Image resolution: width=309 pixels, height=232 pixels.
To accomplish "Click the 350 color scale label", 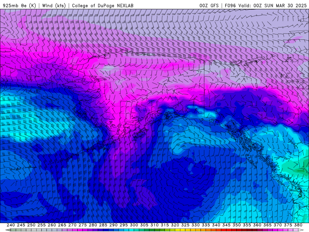I will (236, 225).
